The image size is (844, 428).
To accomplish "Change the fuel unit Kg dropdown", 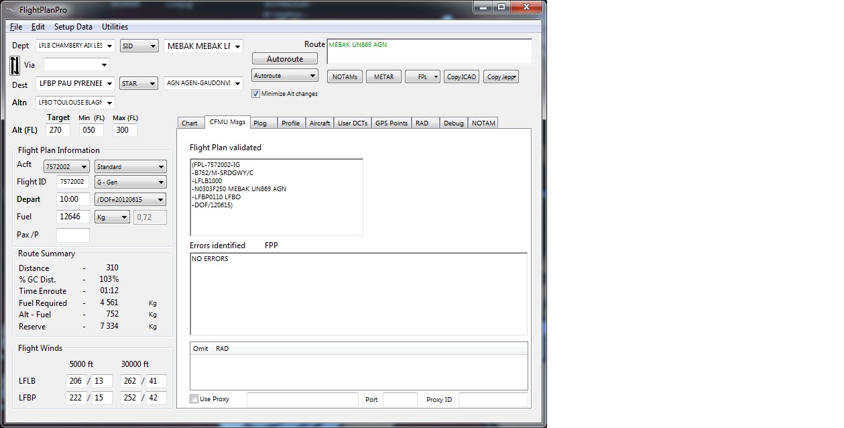I will coord(113,217).
